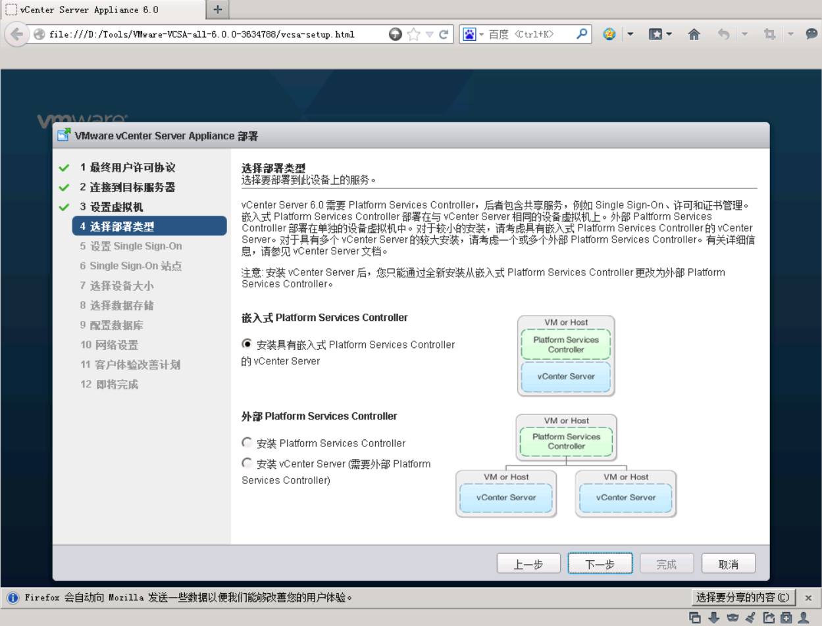The width and height of the screenshot is (822, 626).
Task: Click step 11 客户体验改善计划
Action: pyautogui.click(x=130, y=364)
